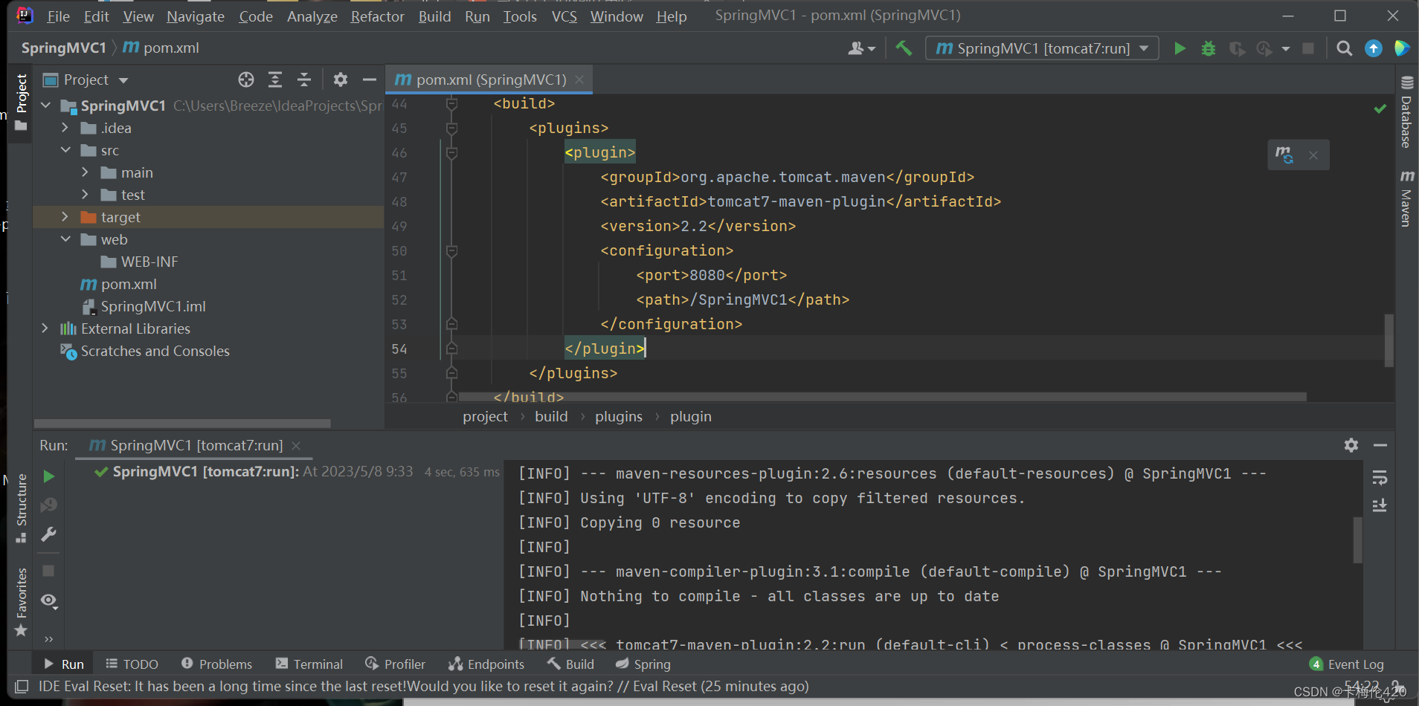This screenshot has height=706, width=1419.
Task: Click the plugins breadcrumb
Action: (x=619, y=416)
